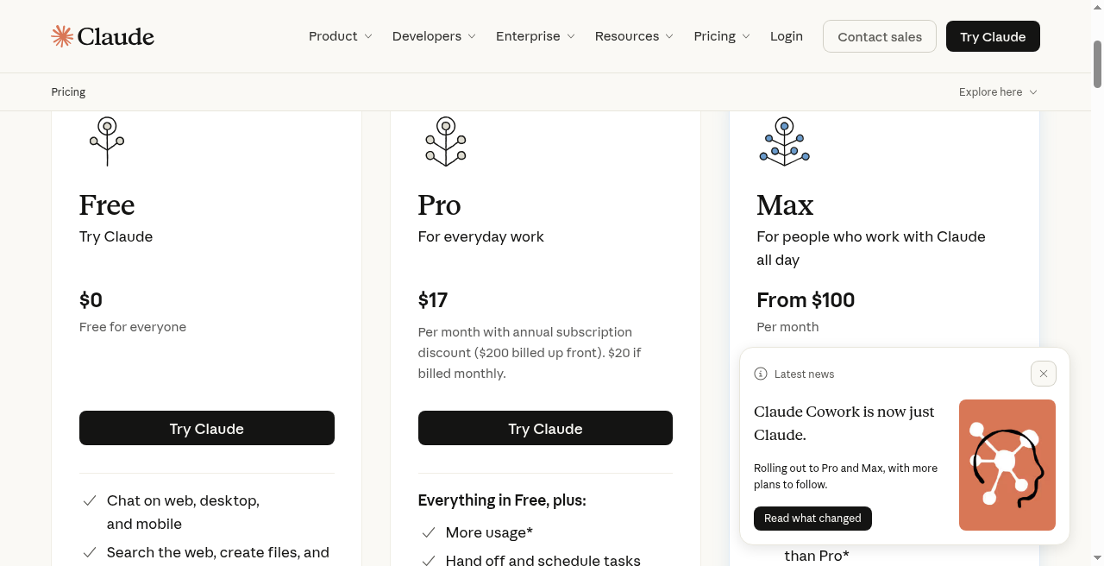The image size is (1104, 566).
Task: Click 'For everyday work' subtitle
Action: click(481, 236)
